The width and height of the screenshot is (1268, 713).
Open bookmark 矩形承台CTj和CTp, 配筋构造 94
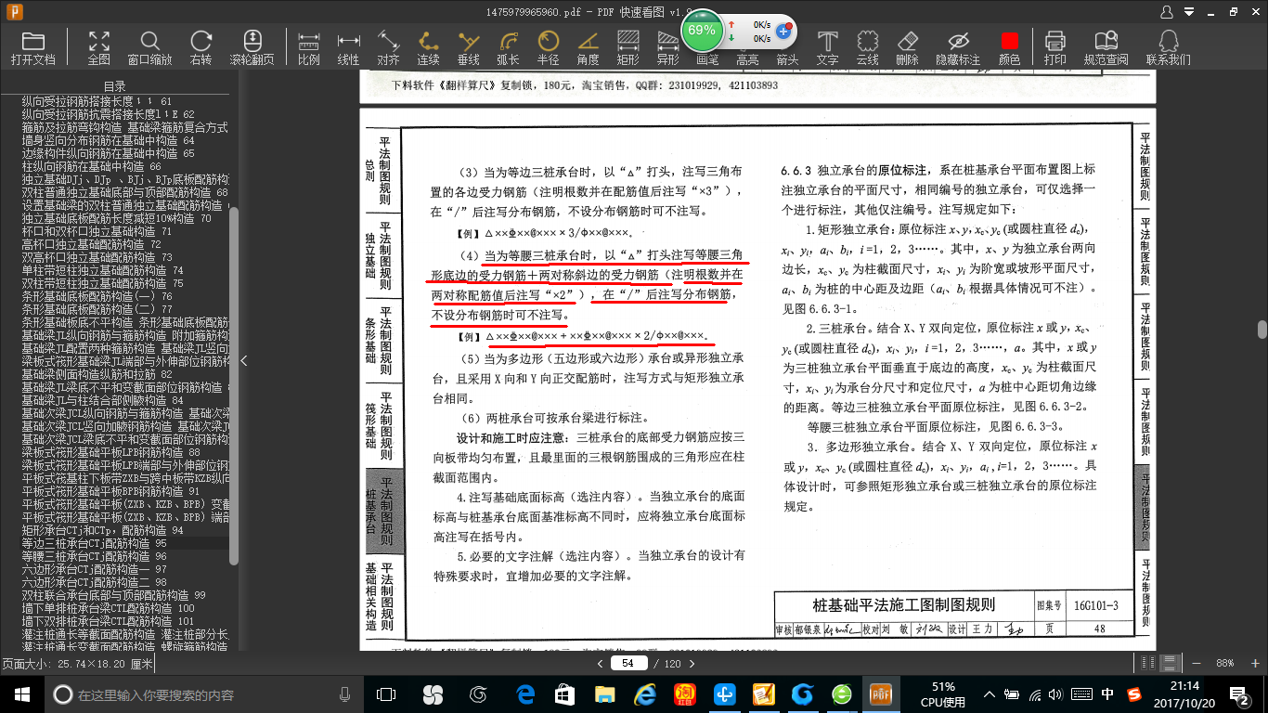coord(102,530)
